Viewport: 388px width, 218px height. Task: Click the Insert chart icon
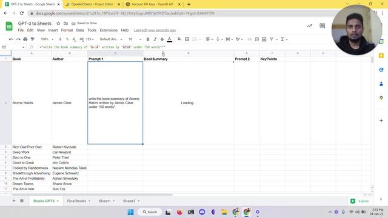tap(264, 39)
